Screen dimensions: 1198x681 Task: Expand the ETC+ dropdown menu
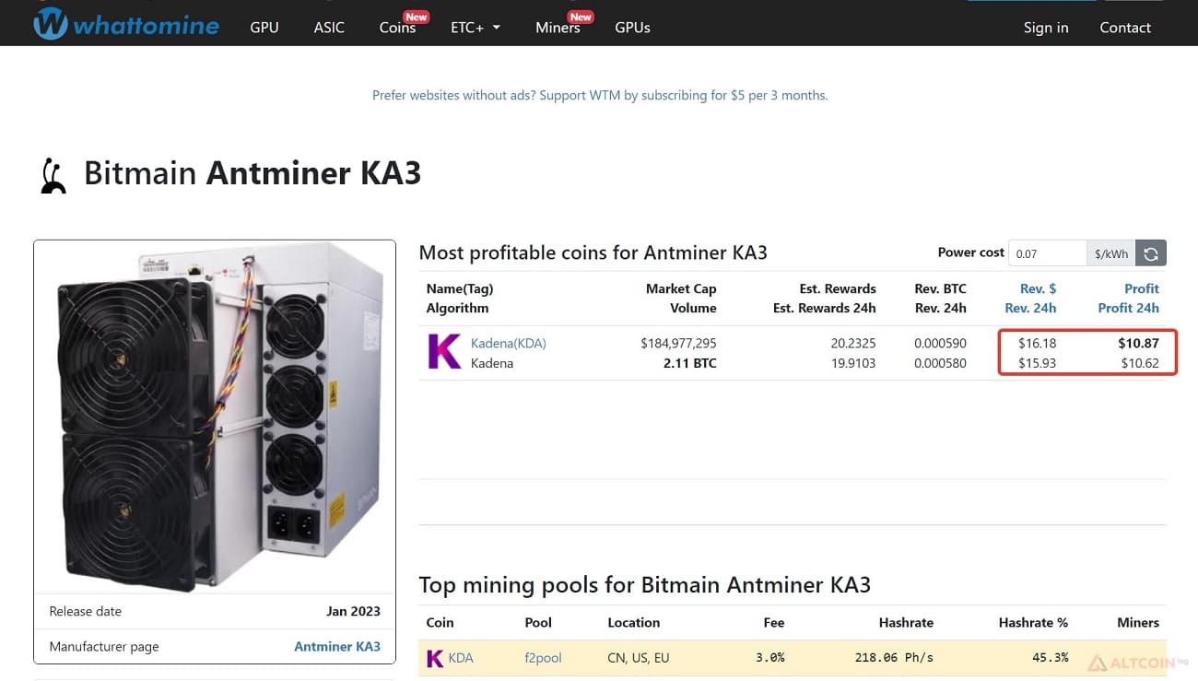tap(476, 28)
